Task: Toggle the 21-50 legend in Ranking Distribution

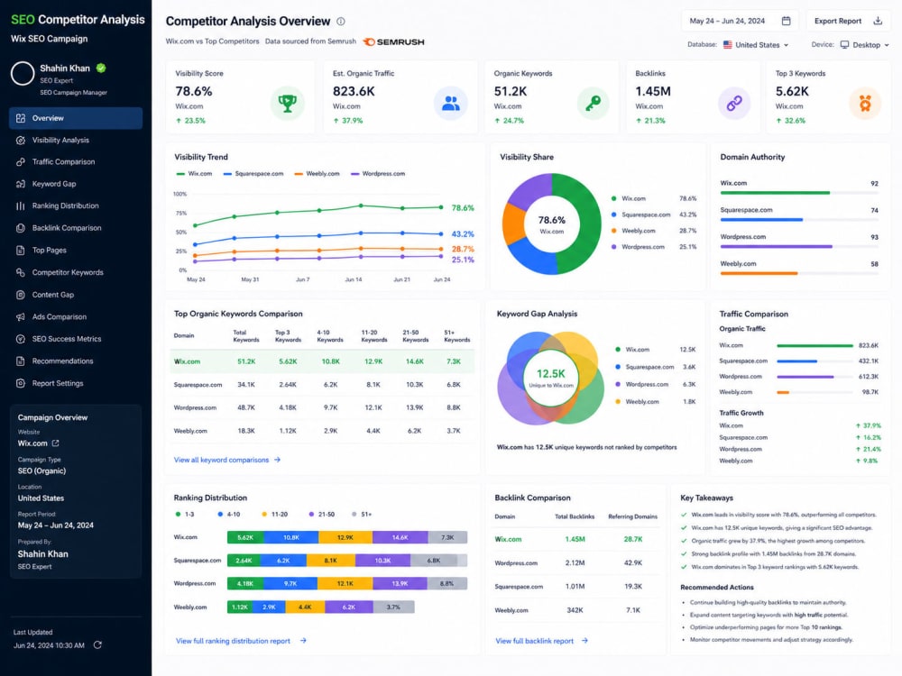Action: 322,515
